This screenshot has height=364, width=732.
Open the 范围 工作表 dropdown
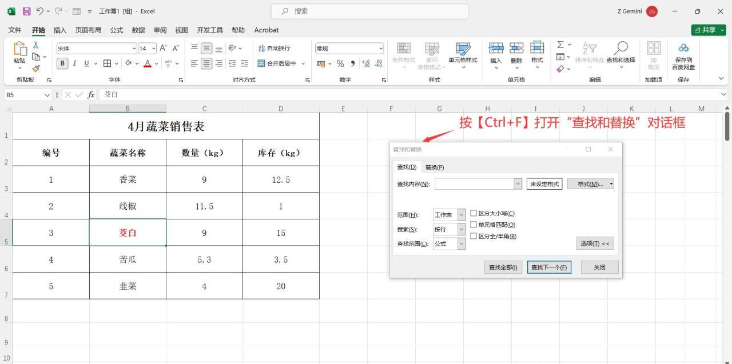[462, 215]
